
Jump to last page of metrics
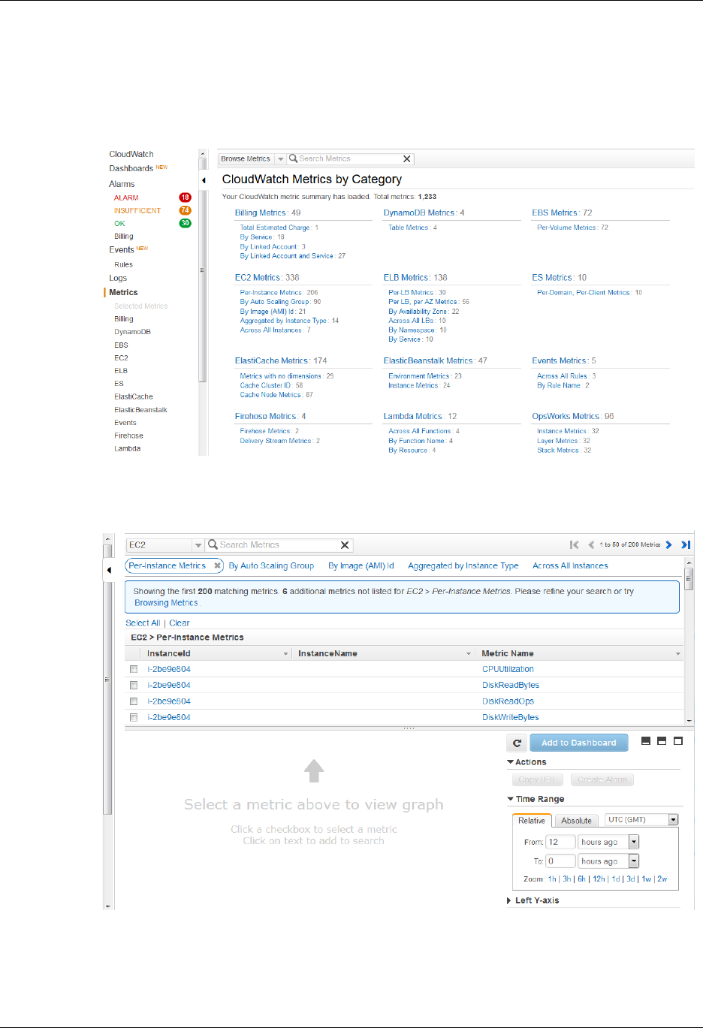point(686,545)
